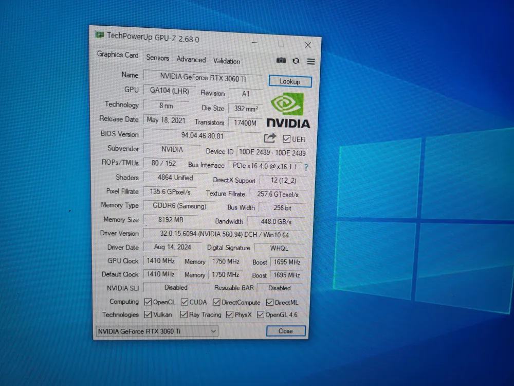The height and width of the screenshot is (386, 514).
Task: Click the Resizable BAR field Disabled
Action: tap(280, 288)
